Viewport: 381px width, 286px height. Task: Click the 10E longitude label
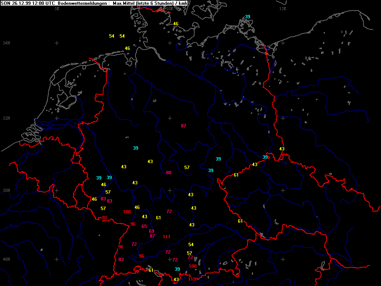coord(169,8)
